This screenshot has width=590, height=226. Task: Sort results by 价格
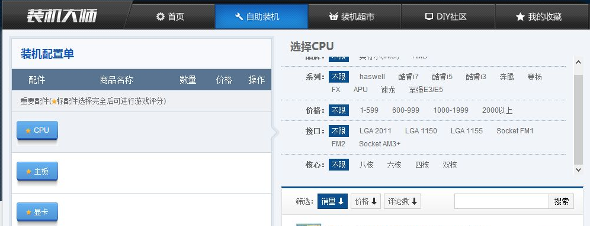(365, 201)
